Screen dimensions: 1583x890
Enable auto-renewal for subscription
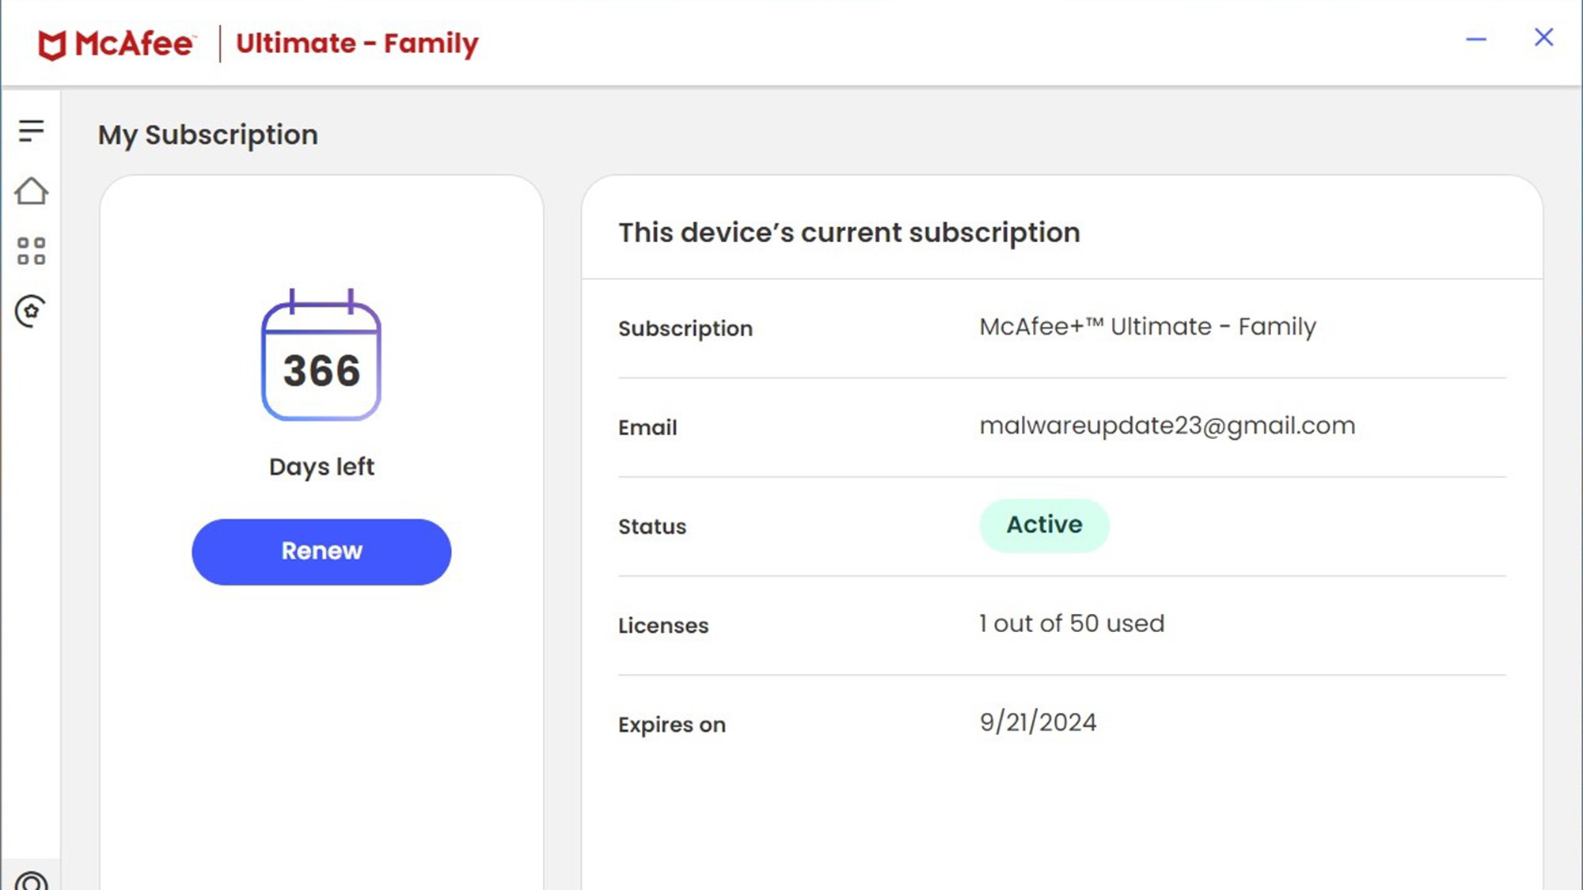(x=322, y=551)
